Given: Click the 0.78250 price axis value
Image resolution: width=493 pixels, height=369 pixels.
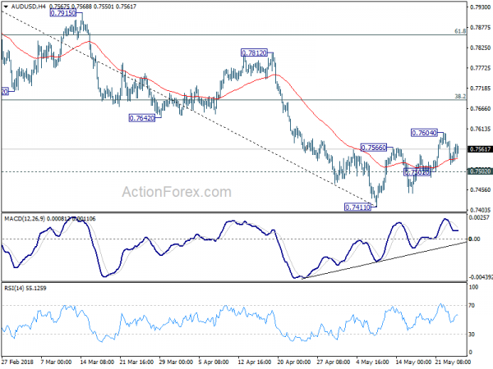Looking at the screenshot, I should (480, 48).
